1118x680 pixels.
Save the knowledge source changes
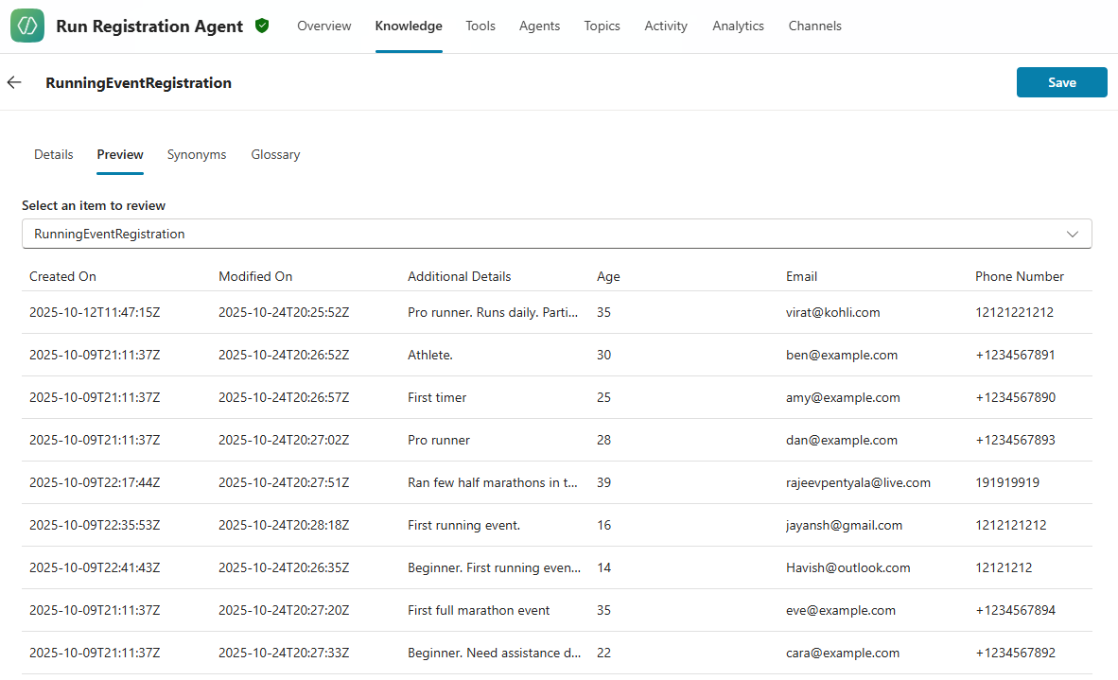click(1061, 82)
